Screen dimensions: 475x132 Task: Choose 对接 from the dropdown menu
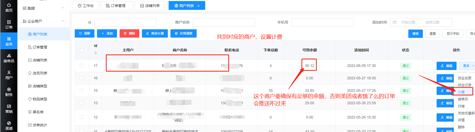(464, 106)
